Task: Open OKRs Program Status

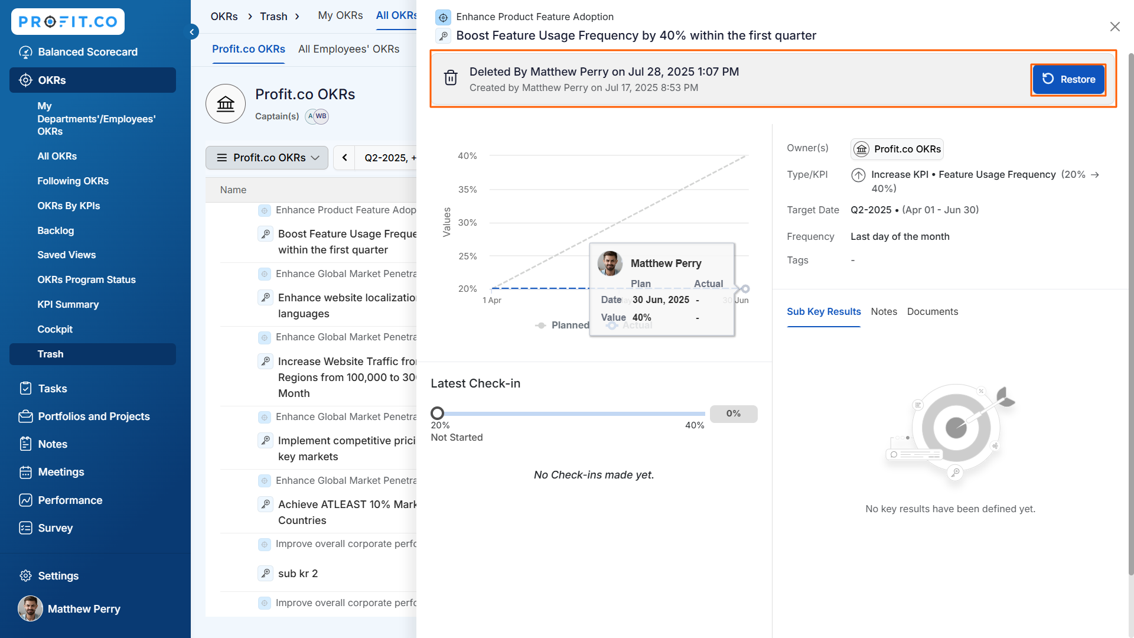Action: click(x=86, y=279)
